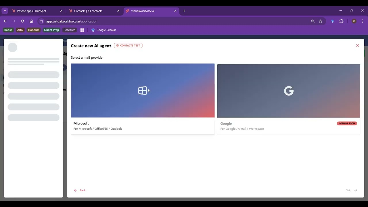Open the Honours bookmark folder

click(x=34, y=30)
